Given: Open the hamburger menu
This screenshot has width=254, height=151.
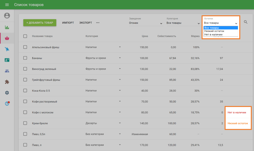Looking at the screenshot, I should tap(7, 5).
